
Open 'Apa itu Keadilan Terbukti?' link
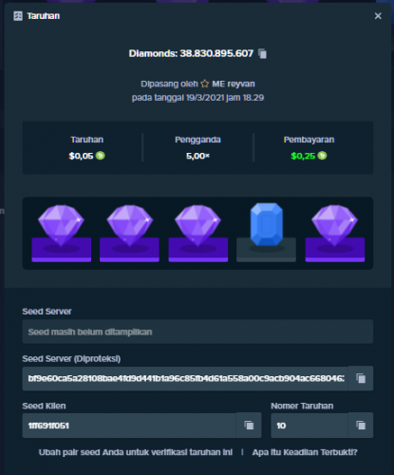pos(305,452)
